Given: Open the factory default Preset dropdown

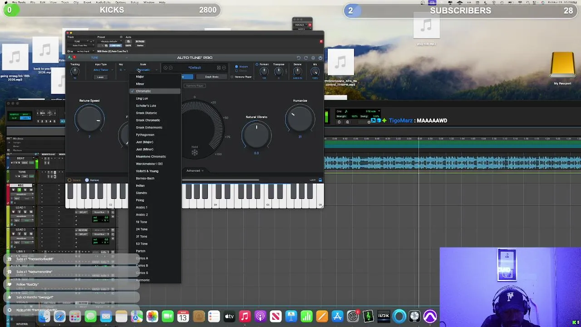Looking at the screenshot, I should point(109,41).
